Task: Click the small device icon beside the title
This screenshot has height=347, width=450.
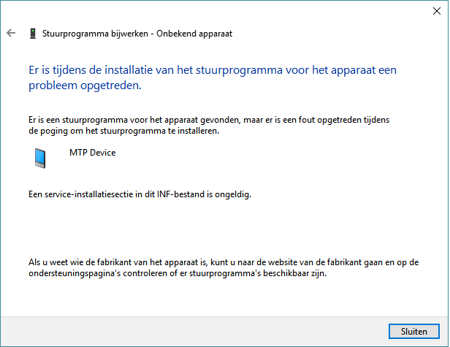Action: (x=33, y=33)
